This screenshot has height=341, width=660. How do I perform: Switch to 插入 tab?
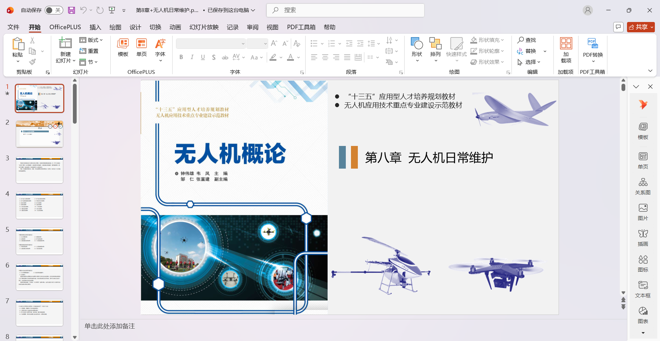click(x=95, y=27)
